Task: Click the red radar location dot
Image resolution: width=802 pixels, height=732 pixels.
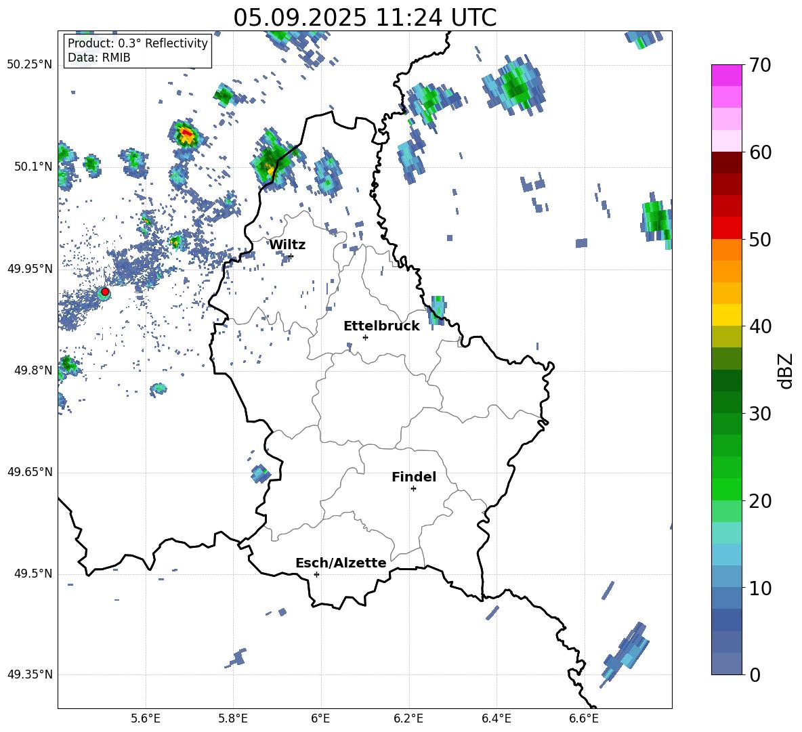Action: [x=105, y=292]
